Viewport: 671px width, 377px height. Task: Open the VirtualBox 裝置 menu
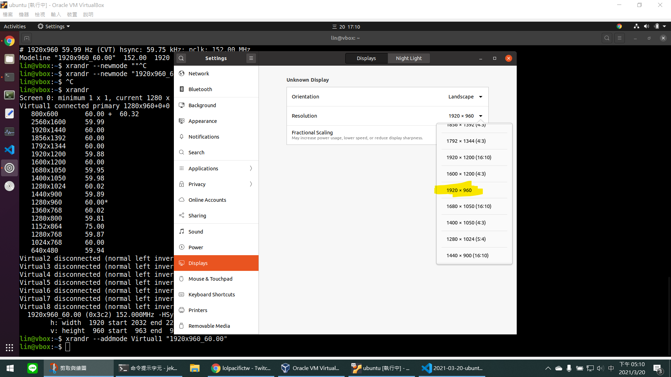point(72,14)
